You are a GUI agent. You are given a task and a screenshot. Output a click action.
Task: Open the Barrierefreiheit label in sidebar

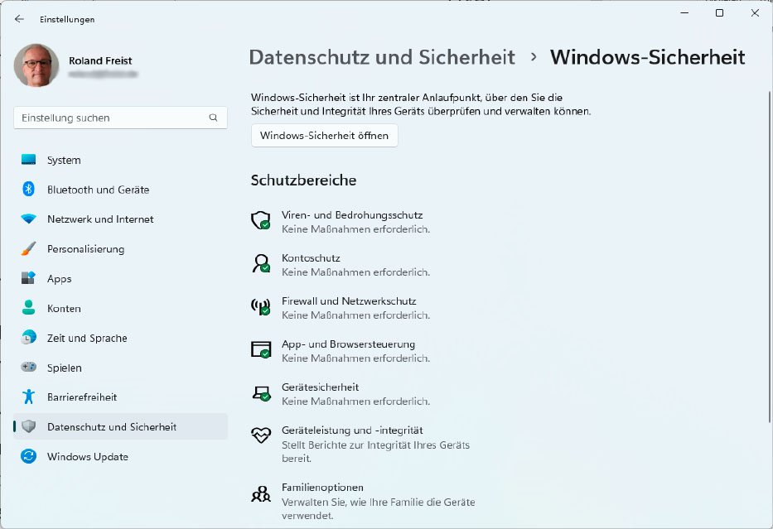(x=82, y=397)
